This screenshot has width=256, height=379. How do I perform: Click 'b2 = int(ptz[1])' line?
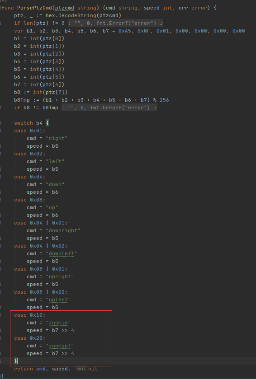[39, 46]
